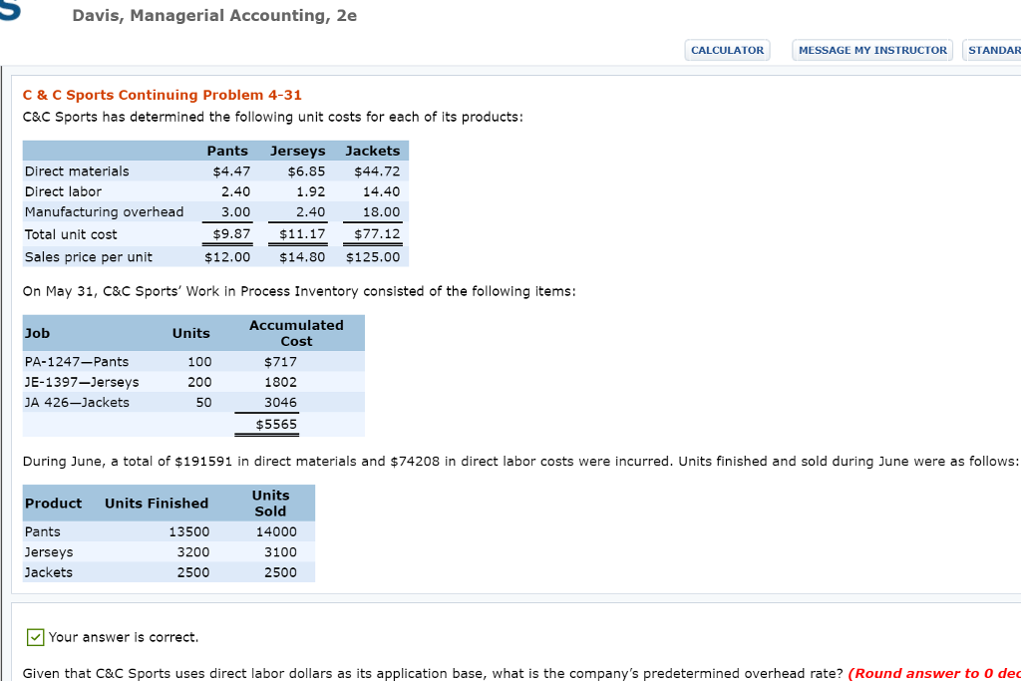The width and height of the screenshot is (1021, 681).
Task: Select the Pants column header
Action: point(227,151)
